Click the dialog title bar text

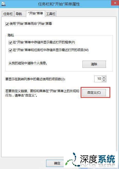tap(59, 4)
